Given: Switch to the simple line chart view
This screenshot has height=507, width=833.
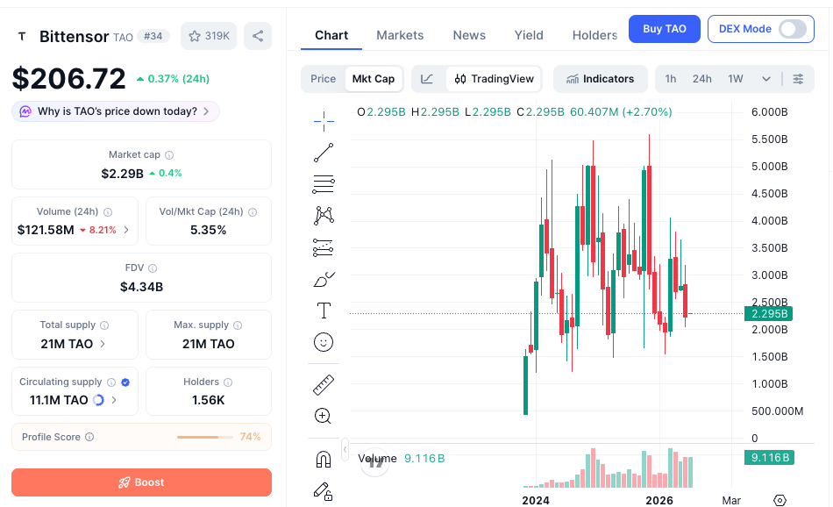Looking at the screenshot, I should click(428, 79).
